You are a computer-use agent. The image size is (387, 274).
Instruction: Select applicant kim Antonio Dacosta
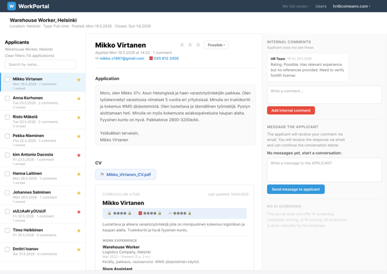click(x=43, y=158)
